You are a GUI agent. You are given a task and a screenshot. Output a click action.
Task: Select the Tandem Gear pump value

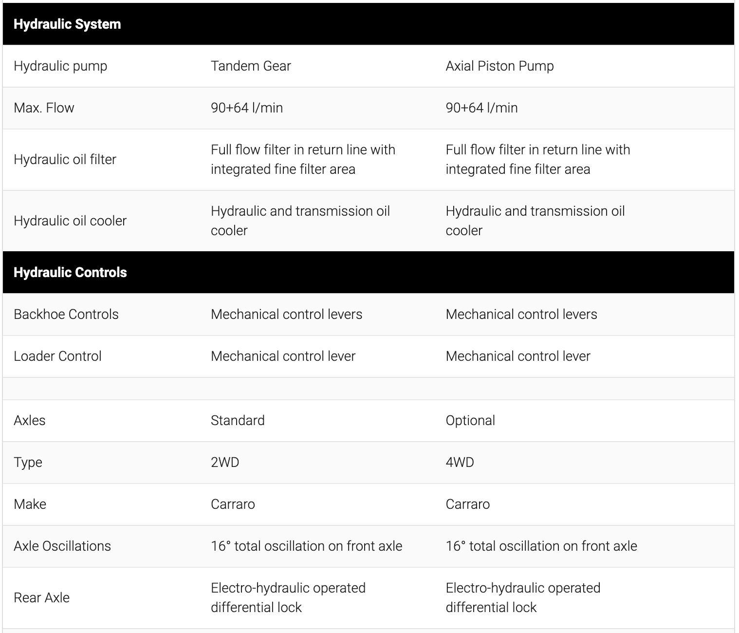(251, 66)
